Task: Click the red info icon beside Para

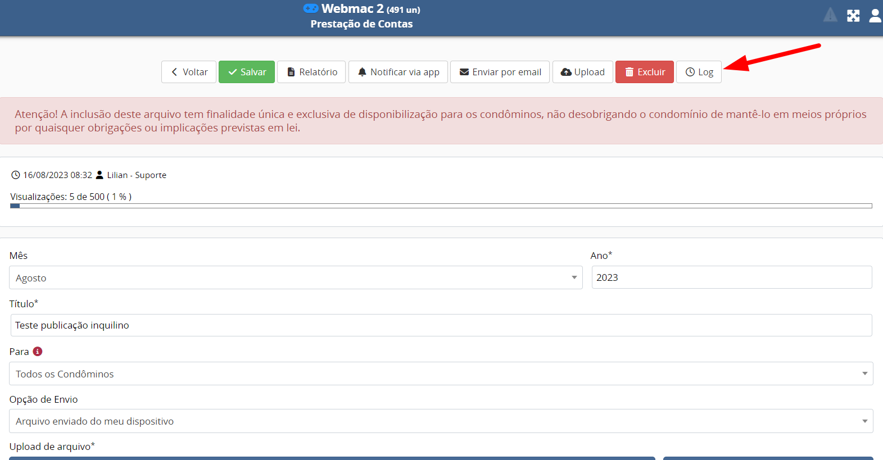Action: point(38,352)
